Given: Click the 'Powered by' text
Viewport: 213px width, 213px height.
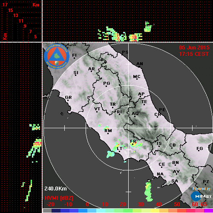Looking at the screenshot, I should point(201,189).
